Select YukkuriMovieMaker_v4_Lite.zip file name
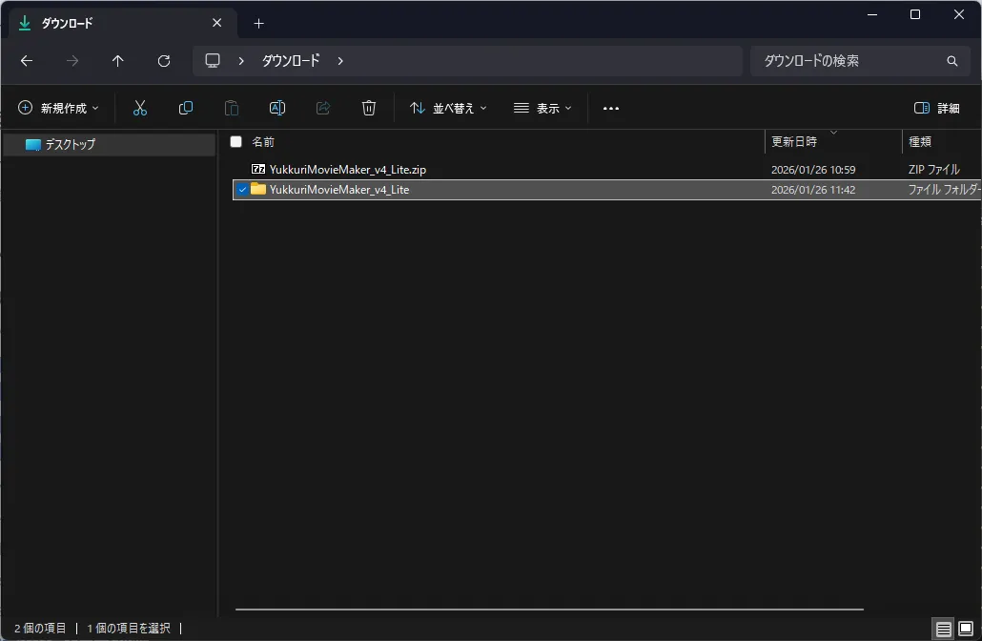Screen dimensions: 982x641 348,169
